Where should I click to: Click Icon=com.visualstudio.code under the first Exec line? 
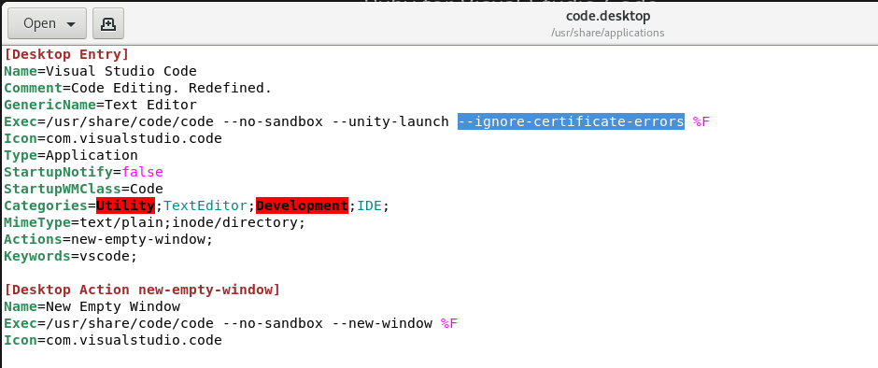click(113, 138)
